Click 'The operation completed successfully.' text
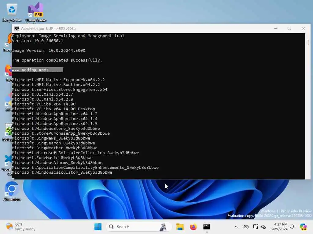Viewport: 313px width, 234px height. (57, 60)
